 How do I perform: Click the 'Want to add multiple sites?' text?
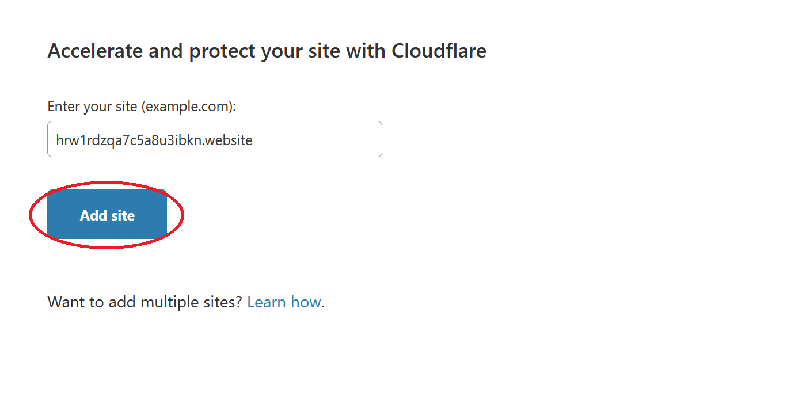(x=145, y=302)
